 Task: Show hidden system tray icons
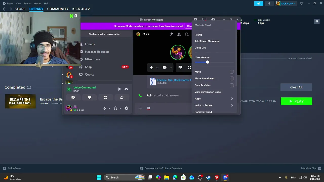pos(280,177)
